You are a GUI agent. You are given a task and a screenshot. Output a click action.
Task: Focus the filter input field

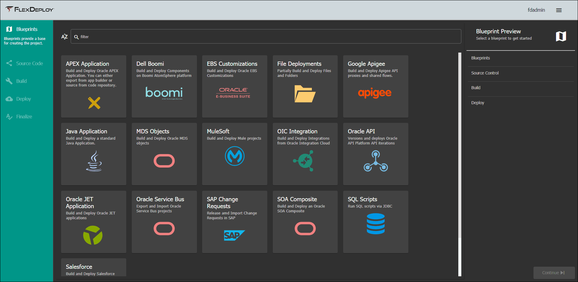point(266,36)
